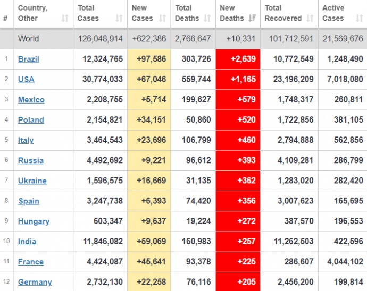Open the Hungary link
Viewport: 367px width, 291px height.
34,221
